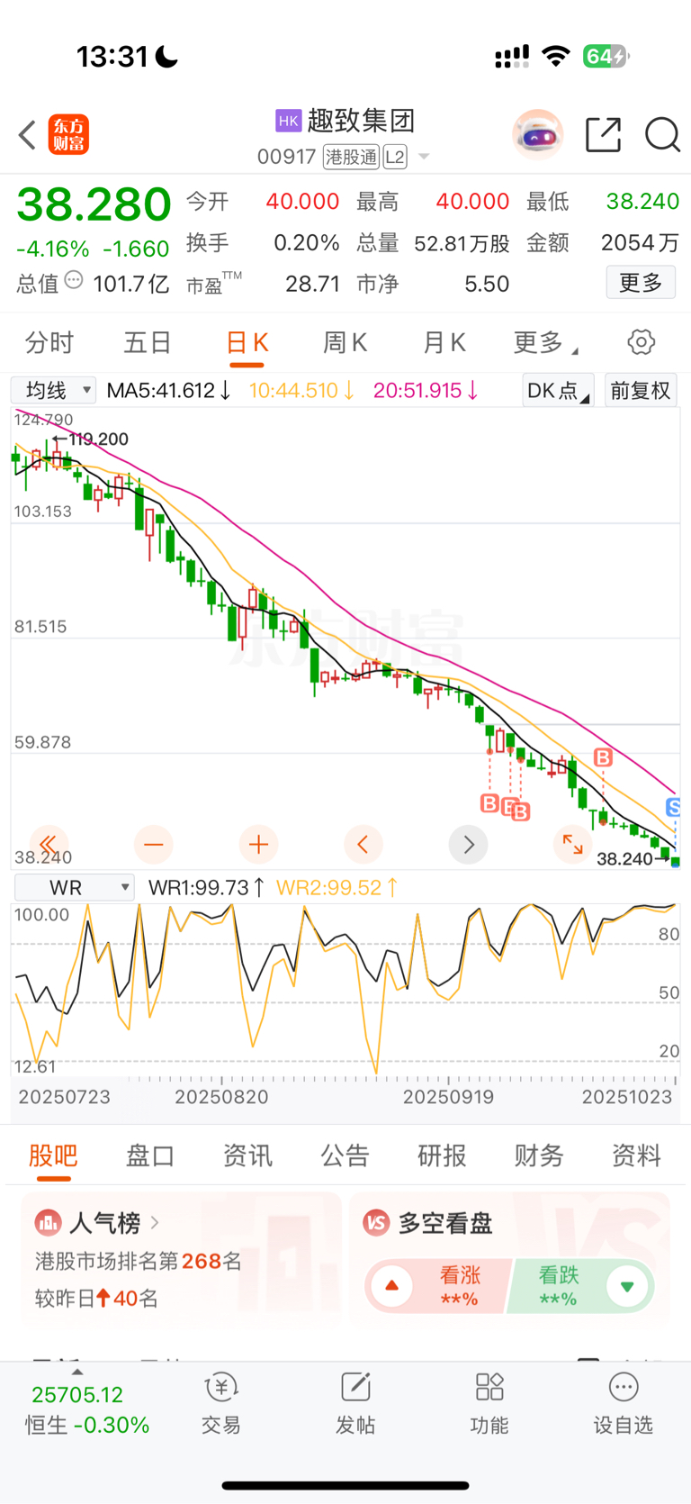Expand the 更多 period dropdown
The width and height of the screenshot is (691, 1504).
[x=545, y=343]
